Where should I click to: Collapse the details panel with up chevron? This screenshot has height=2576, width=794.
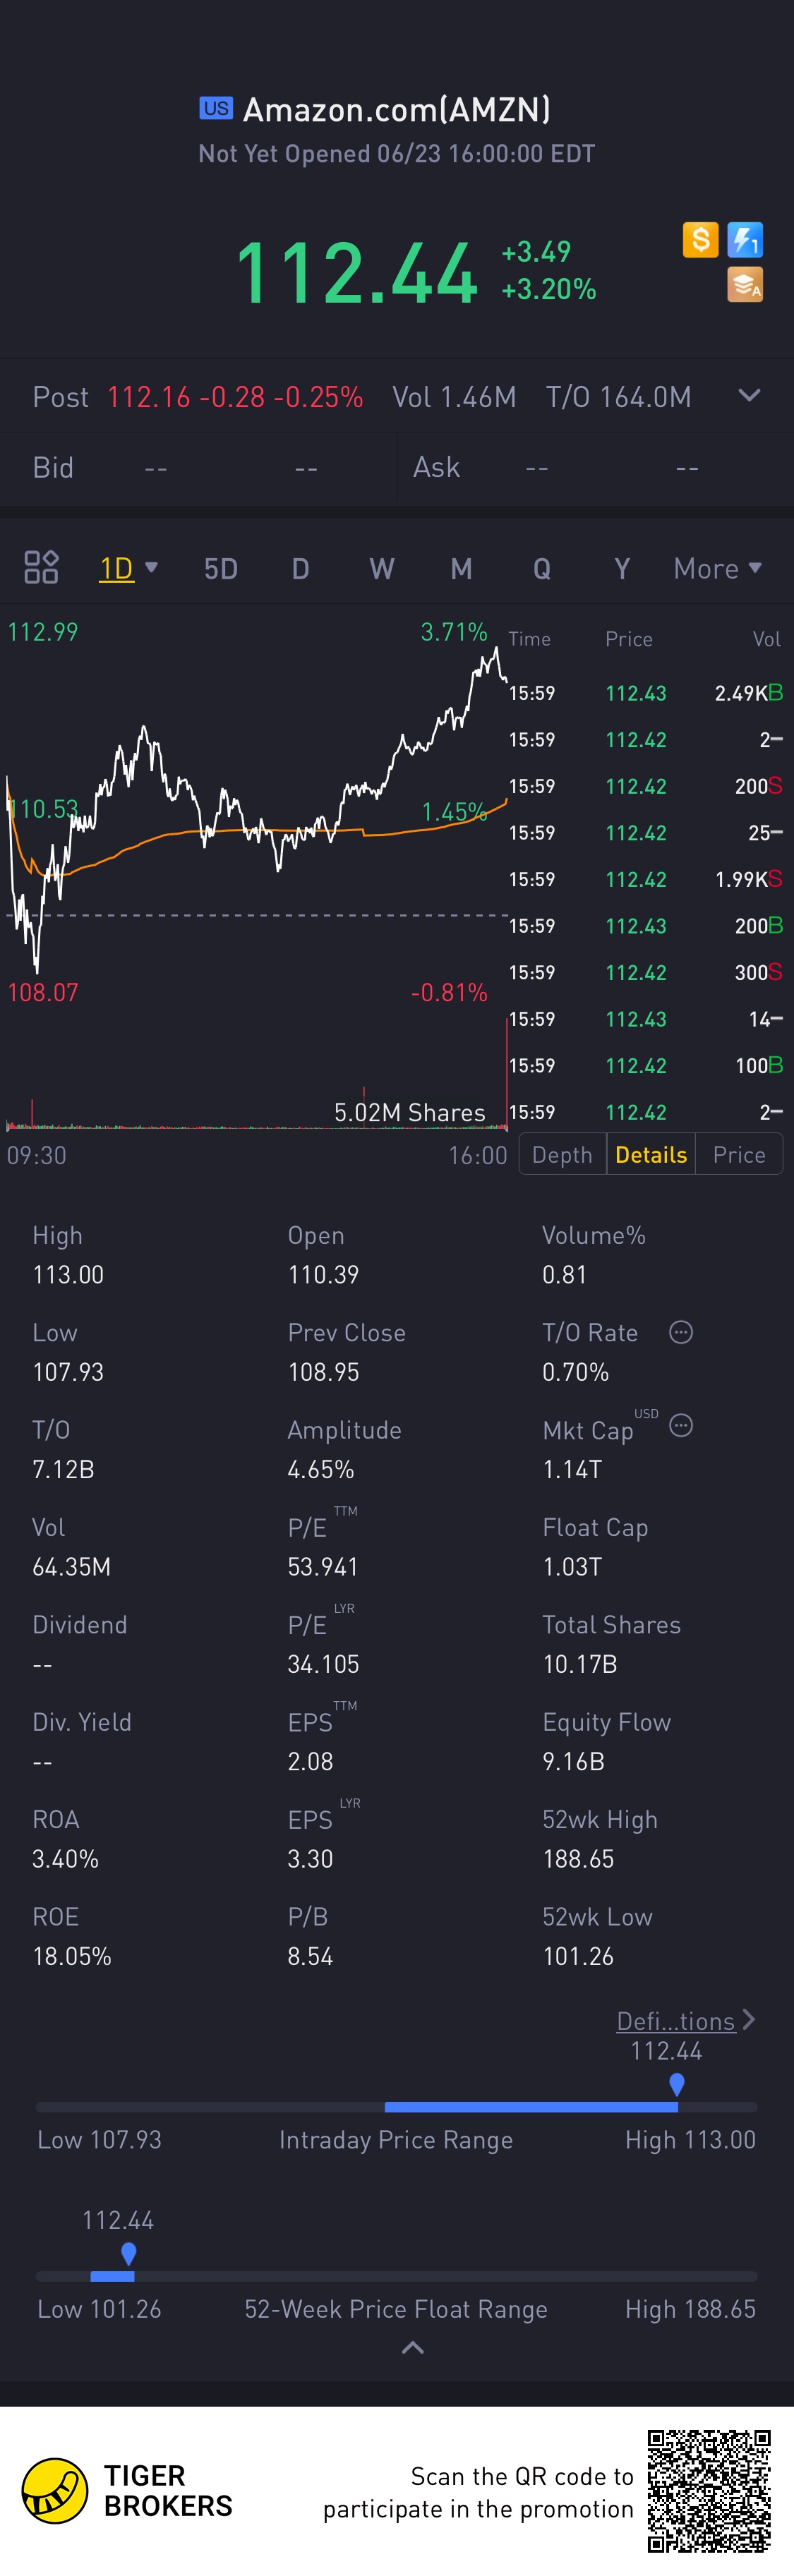(412, 2348)
